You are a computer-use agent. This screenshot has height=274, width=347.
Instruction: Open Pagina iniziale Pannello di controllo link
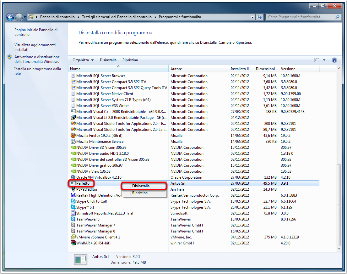36,32
